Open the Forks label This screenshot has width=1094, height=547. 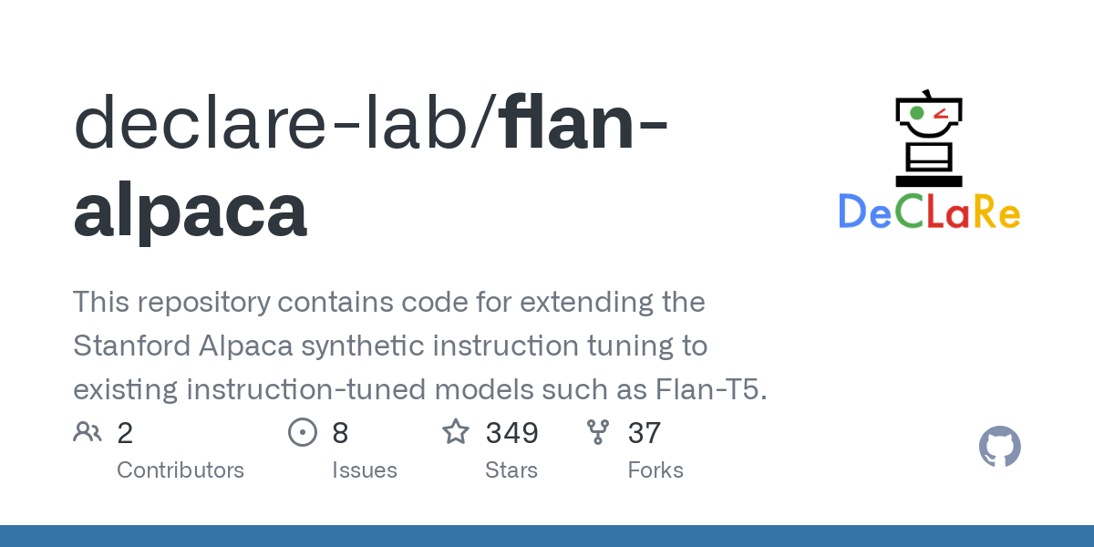point(655,470)
